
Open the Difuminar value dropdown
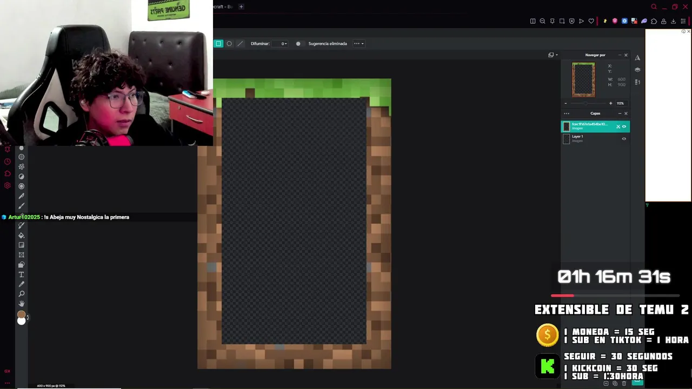[x=281, y=44]
